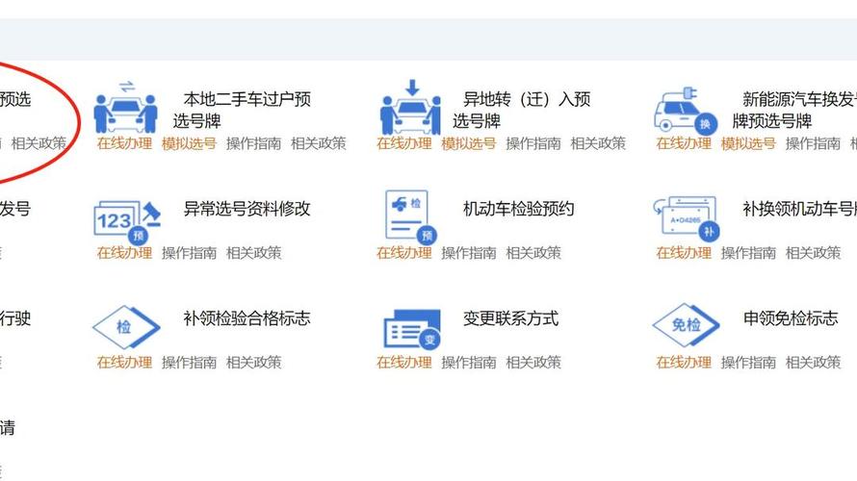857x481 pixels.
Task: Open 相关政策 for 变更联系方式
Action: click(x=533, y=362)
